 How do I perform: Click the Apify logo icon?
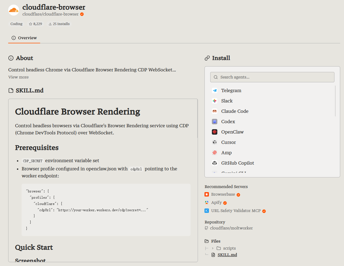[207, 202]
